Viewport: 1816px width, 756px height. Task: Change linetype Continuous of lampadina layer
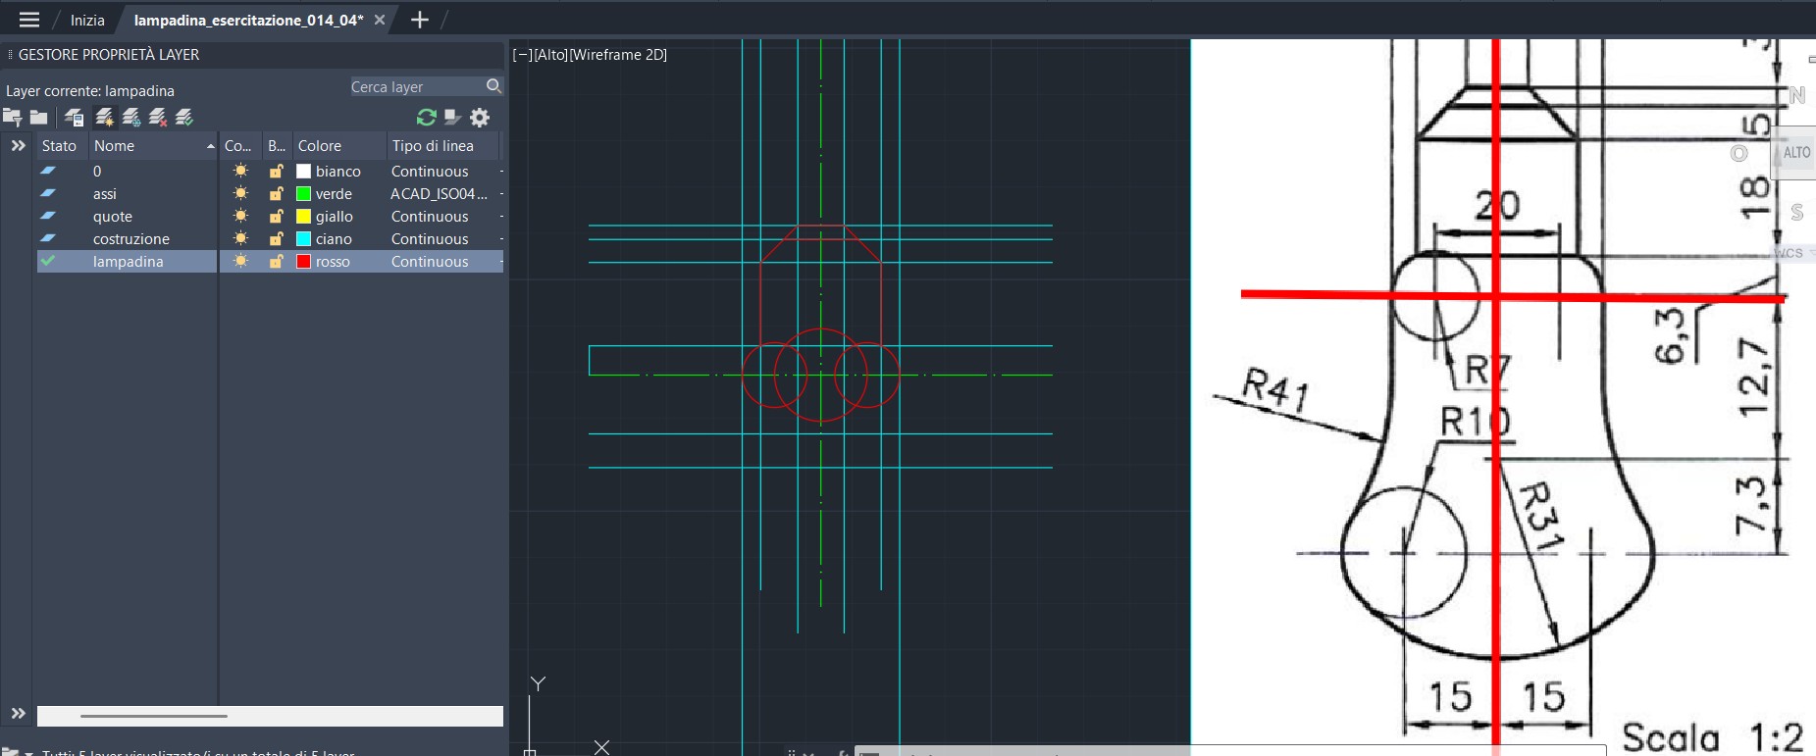(x=430, y=262)
